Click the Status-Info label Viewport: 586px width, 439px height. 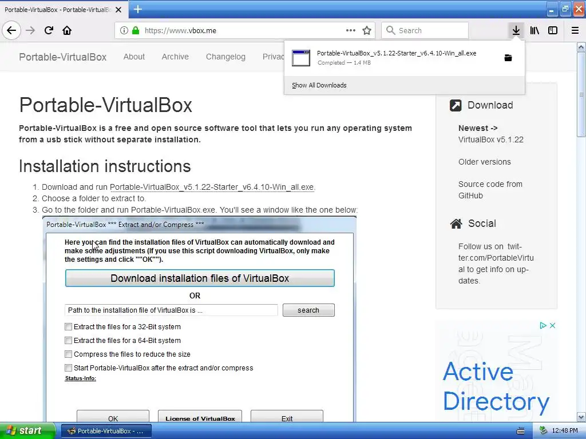(80, 378)
